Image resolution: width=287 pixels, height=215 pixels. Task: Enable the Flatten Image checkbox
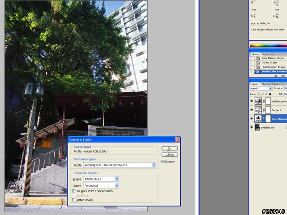click(x=74, y=200)
